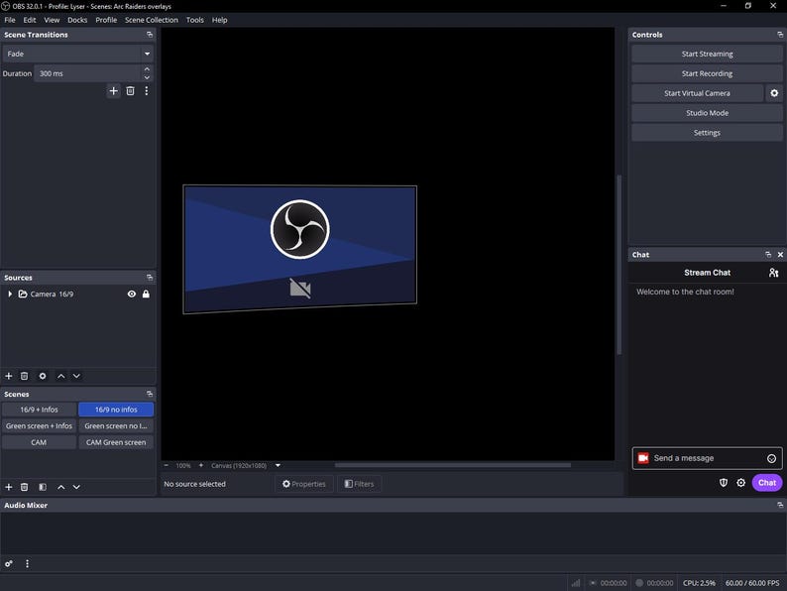Open the Help menu

click(219, 20)
